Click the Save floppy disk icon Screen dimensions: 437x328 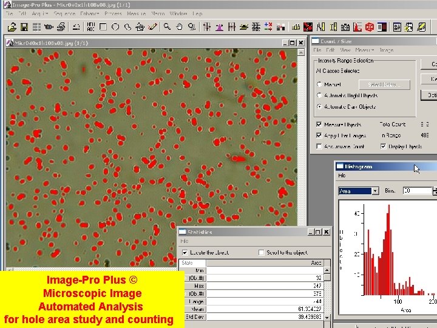pyautogui.click(x=24, y=27)
